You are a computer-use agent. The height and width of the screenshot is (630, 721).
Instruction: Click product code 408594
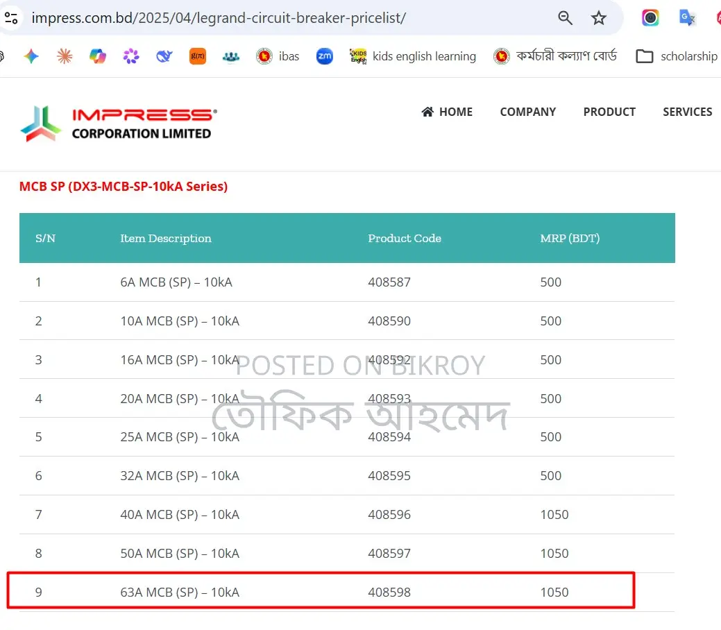point(389,437)
